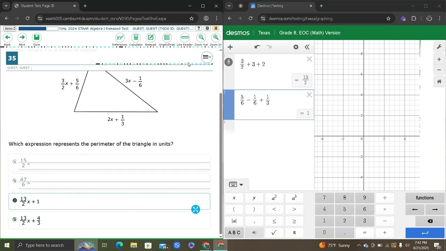Reset Desmos graph to default home view
Screen dimensions: 446x251
(x=439, y=82)
